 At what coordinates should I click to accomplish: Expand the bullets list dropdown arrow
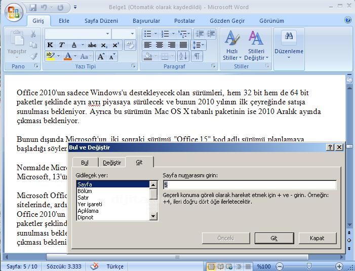(x=155, y=34)
